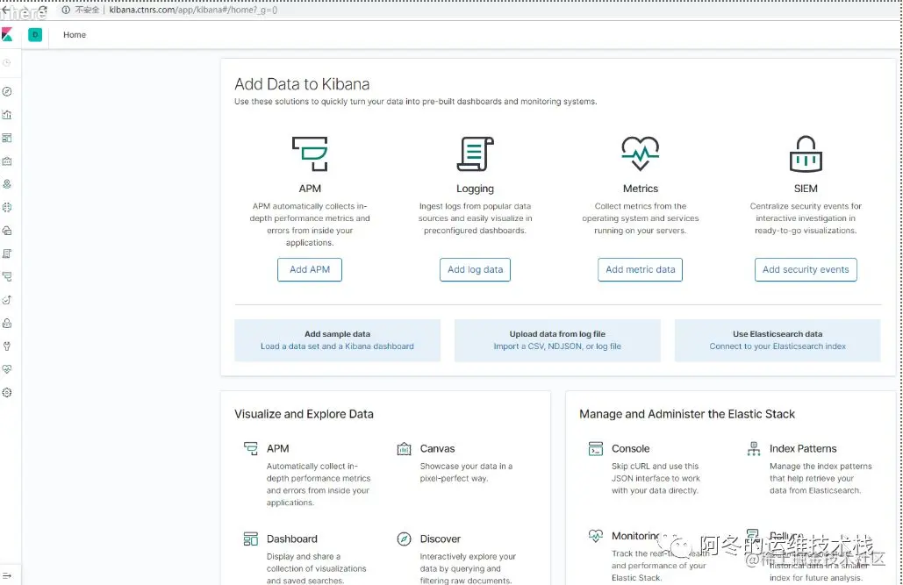Click the large Metrics heartbeat icon

click(x=641, y=153)
